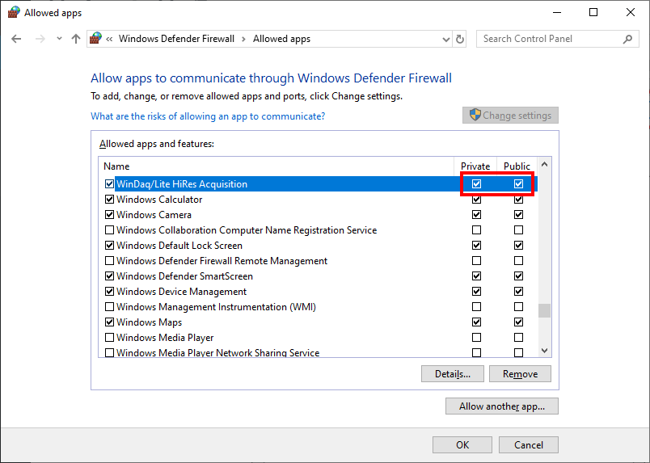650x463 pixels.
Task: Refresh the Allowed apps page
Action: coord(460,39)
